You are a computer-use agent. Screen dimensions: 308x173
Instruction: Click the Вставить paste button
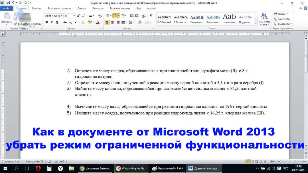pyautogui.click(x=7, y=19)
